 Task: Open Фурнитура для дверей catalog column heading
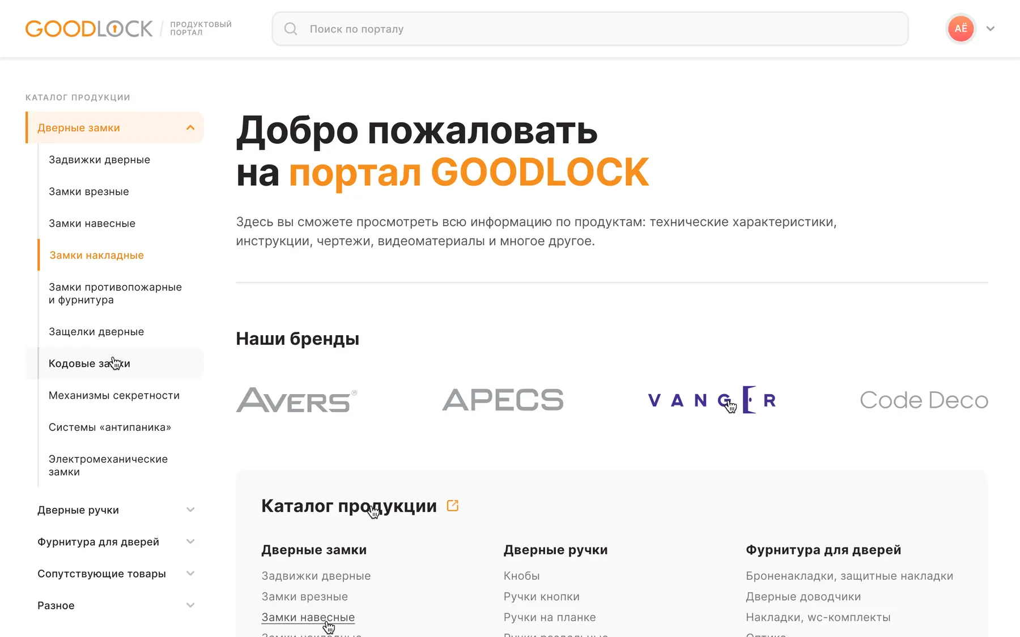tap(823, 550)
